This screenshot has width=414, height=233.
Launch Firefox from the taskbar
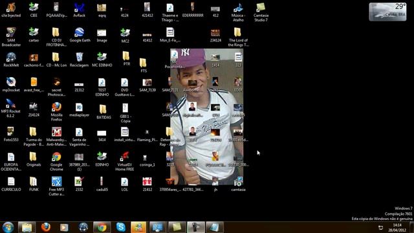[46, 227]
